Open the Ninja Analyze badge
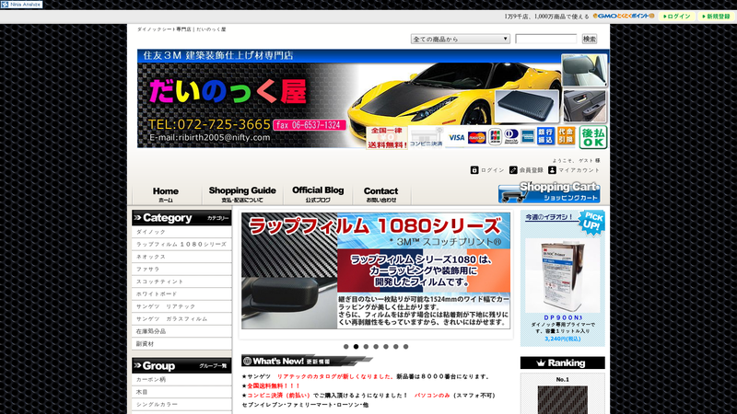Screen dimensions: 737x414 (x=21, y=5)
